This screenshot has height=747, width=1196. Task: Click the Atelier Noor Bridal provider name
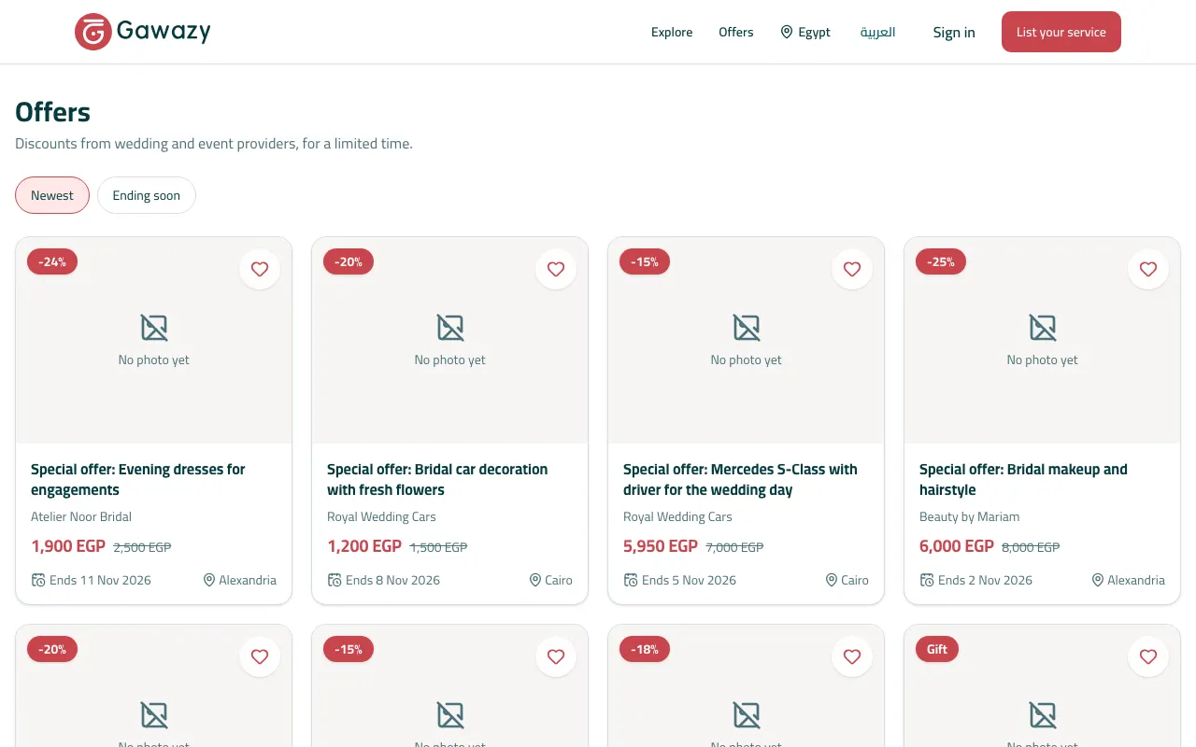coord(81,516)
